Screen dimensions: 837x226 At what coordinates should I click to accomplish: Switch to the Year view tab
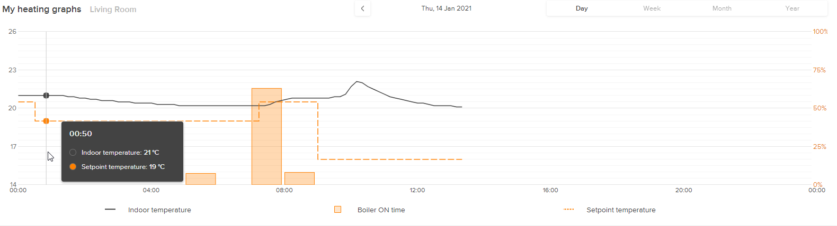click(x=792, y=8)
